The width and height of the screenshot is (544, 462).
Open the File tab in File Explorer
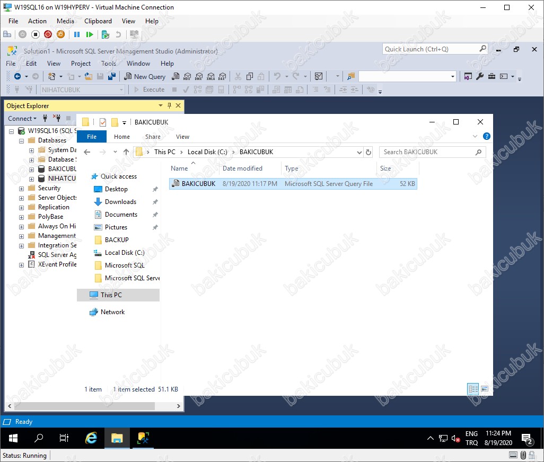[92, 137]
